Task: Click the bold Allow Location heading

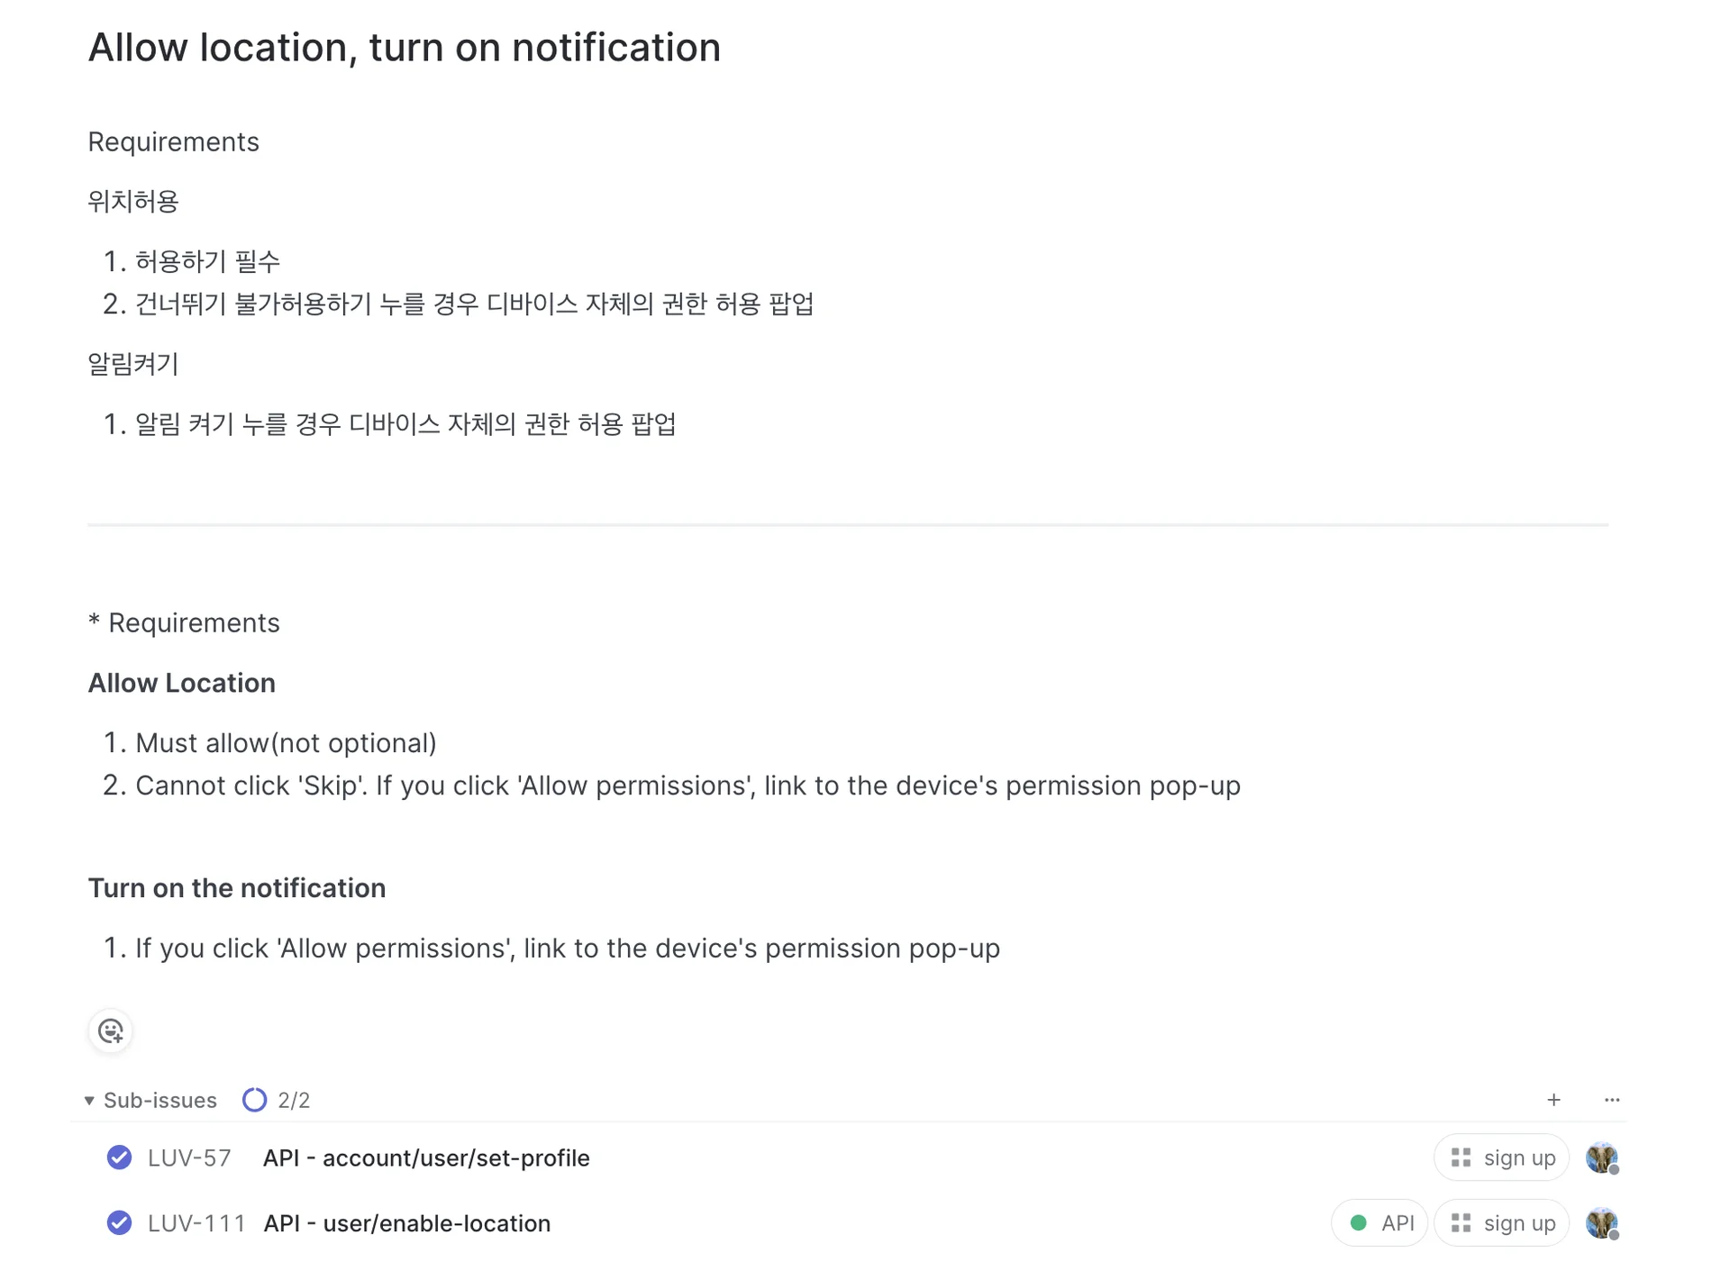Action: 182,684
